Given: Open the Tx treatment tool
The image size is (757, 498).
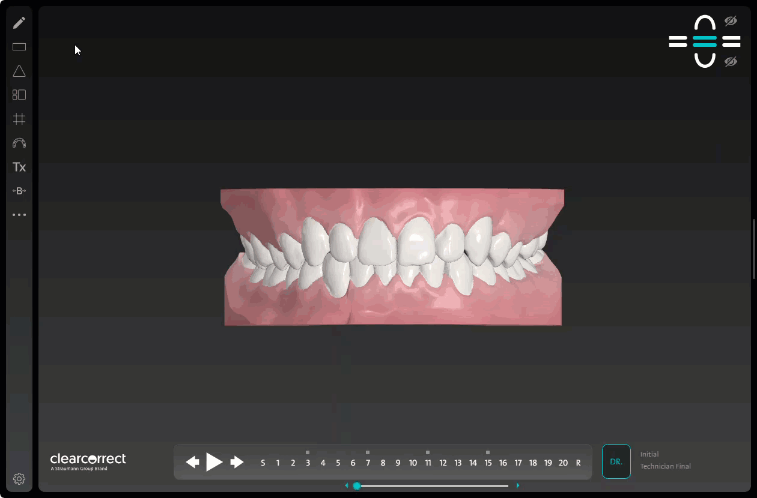Looking at the screenshot, I should pos(19,167).
